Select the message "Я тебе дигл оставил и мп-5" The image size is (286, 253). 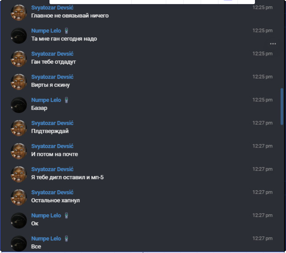pos(68,177)
